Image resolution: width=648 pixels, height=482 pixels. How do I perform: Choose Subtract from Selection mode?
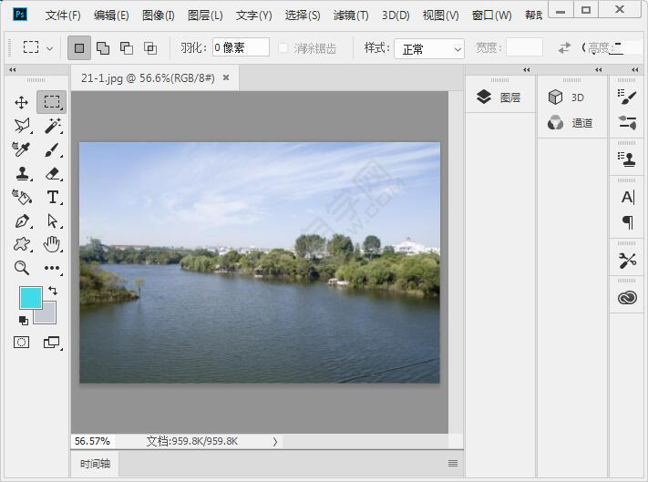tap(127, 48)
